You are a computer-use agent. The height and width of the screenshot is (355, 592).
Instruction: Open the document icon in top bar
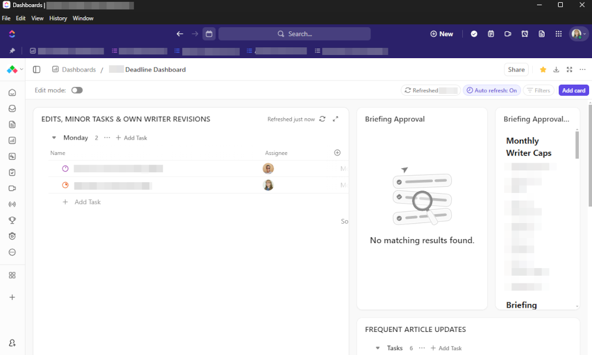click(x=542, y=34)
